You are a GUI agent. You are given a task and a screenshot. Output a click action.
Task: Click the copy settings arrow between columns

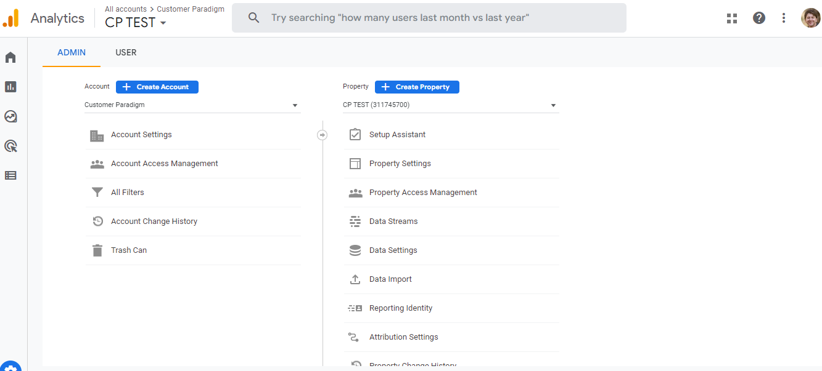[x=322, y=134]
